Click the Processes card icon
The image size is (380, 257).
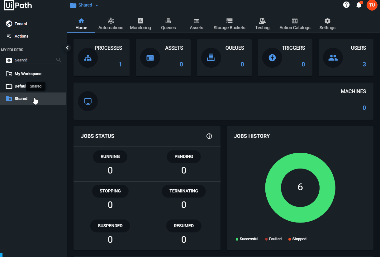pos(88,58)
